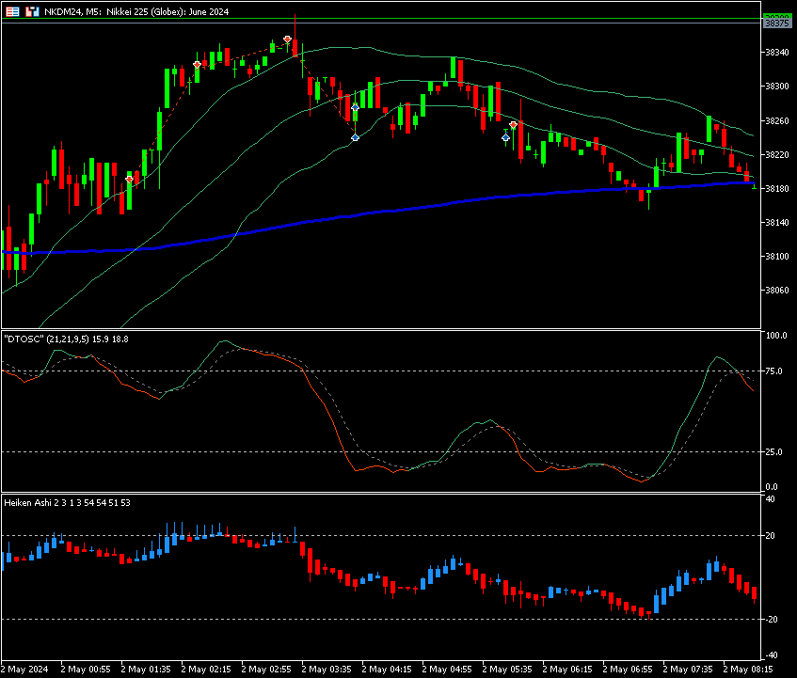Screen dimensions: 797x678
Task: Select the red sell arrow at the chart's highest candle
Action: coord(288,39)
